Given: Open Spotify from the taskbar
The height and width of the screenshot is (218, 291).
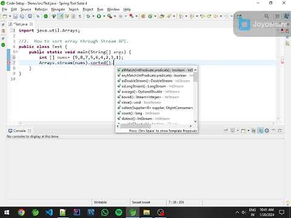Looking at the screenshot, I should (119, 213).
